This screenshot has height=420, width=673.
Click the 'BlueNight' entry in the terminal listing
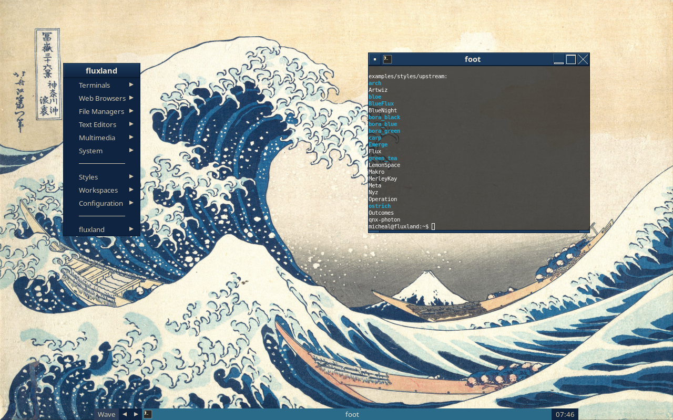383,111
